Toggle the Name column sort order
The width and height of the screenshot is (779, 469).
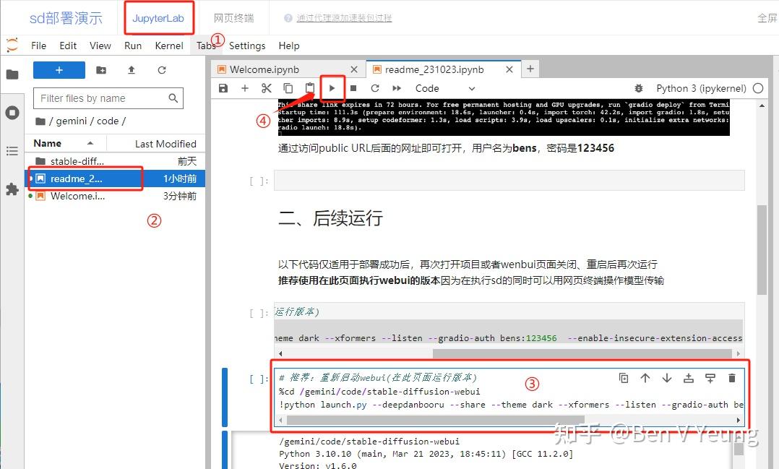click(x=46, y=143)
